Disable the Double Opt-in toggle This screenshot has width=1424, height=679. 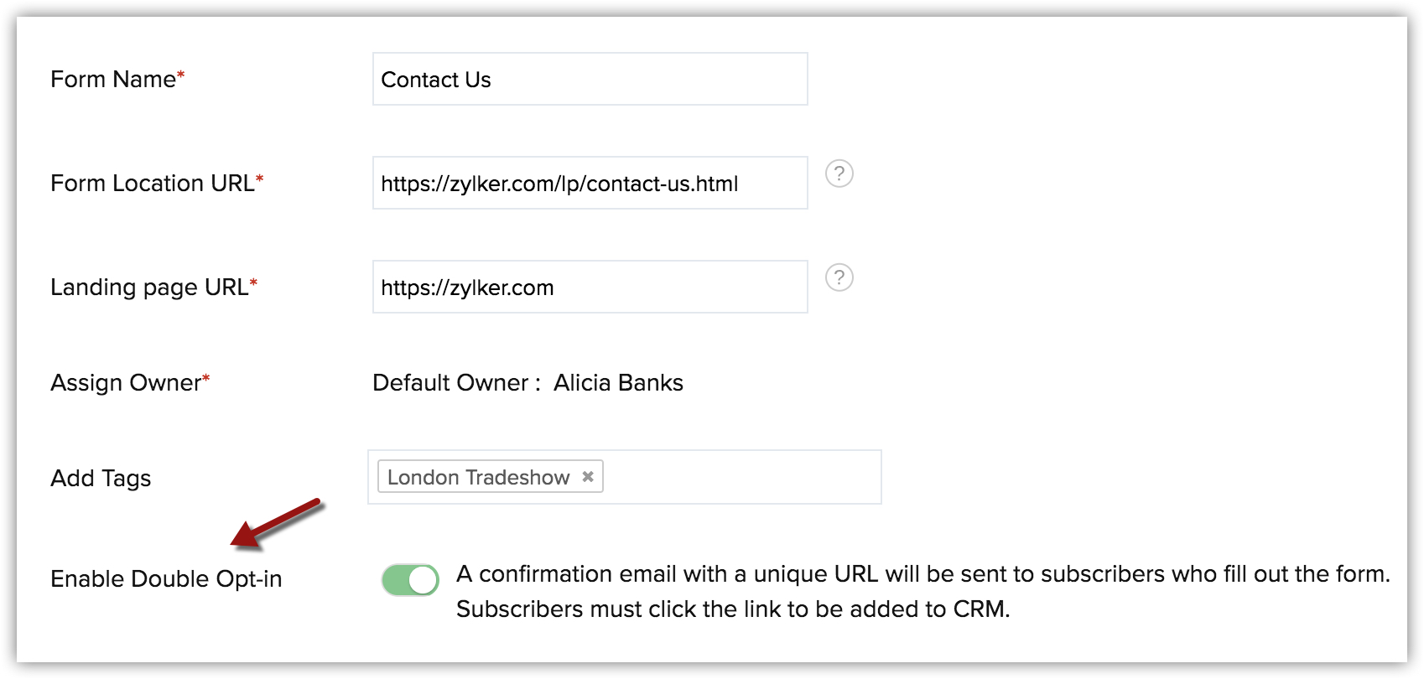point(410,579)
